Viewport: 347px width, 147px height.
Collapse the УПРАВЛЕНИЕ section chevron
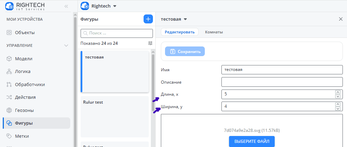click(x=66, y=45)
